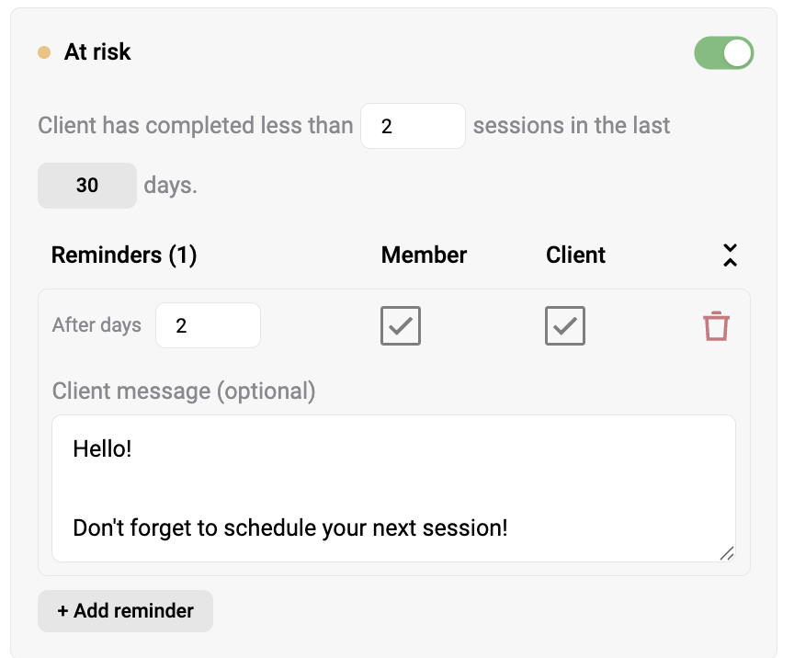Image resolution: width=794 pixels, height=658 pixels.
Task: Click the After days label
Action: coord(96,325)
